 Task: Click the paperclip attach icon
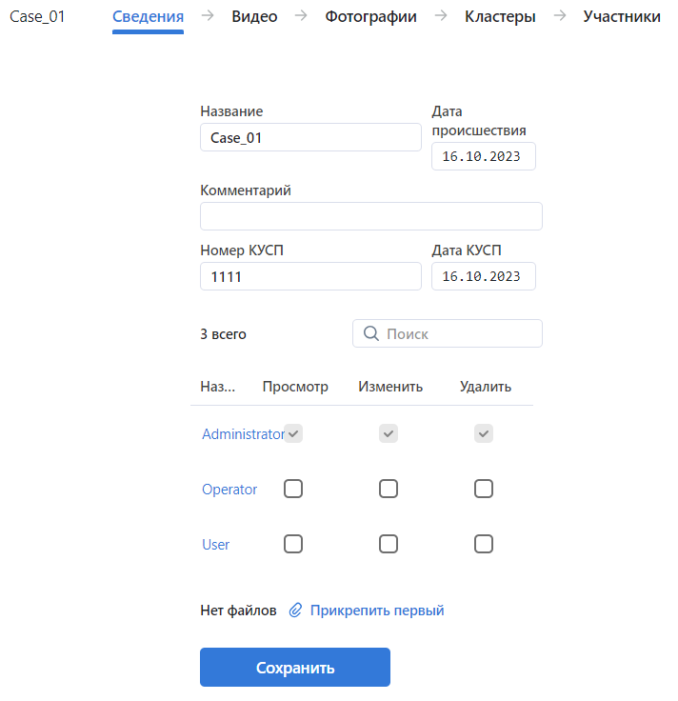pos(295,611)
